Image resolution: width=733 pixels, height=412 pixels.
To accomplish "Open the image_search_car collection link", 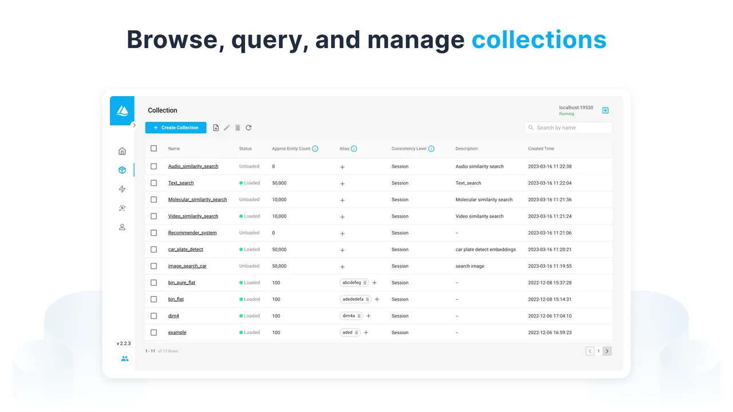I will pyautogui.click(x=187, y=266).
